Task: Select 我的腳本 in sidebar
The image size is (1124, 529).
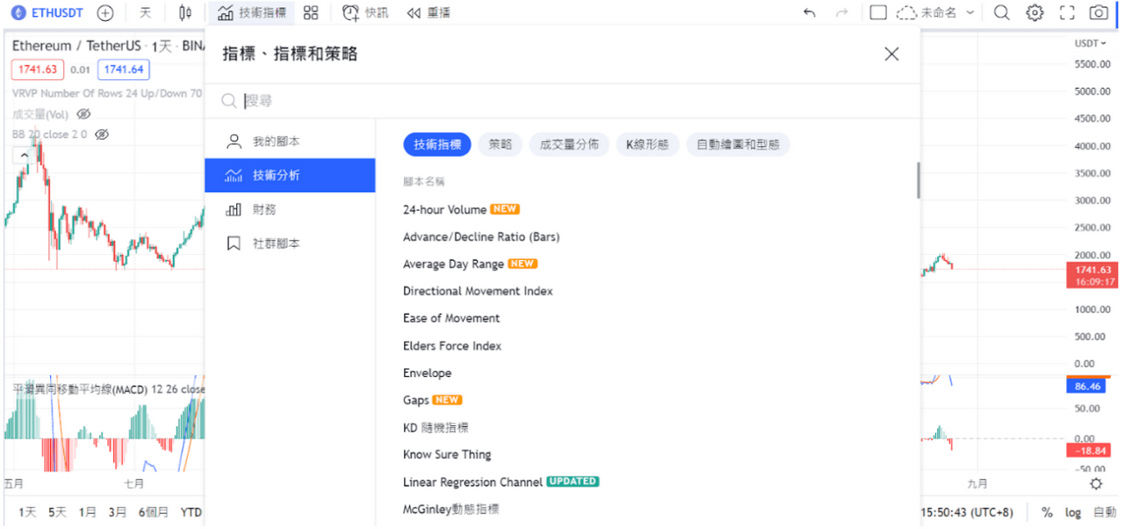Action: coord(290,141)
